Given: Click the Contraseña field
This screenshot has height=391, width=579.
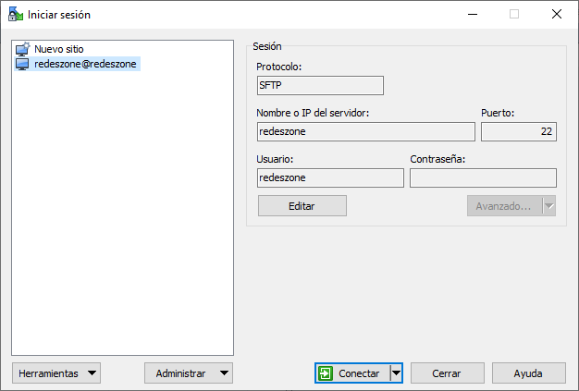Looking at the screenshot, I should (483, 177).
